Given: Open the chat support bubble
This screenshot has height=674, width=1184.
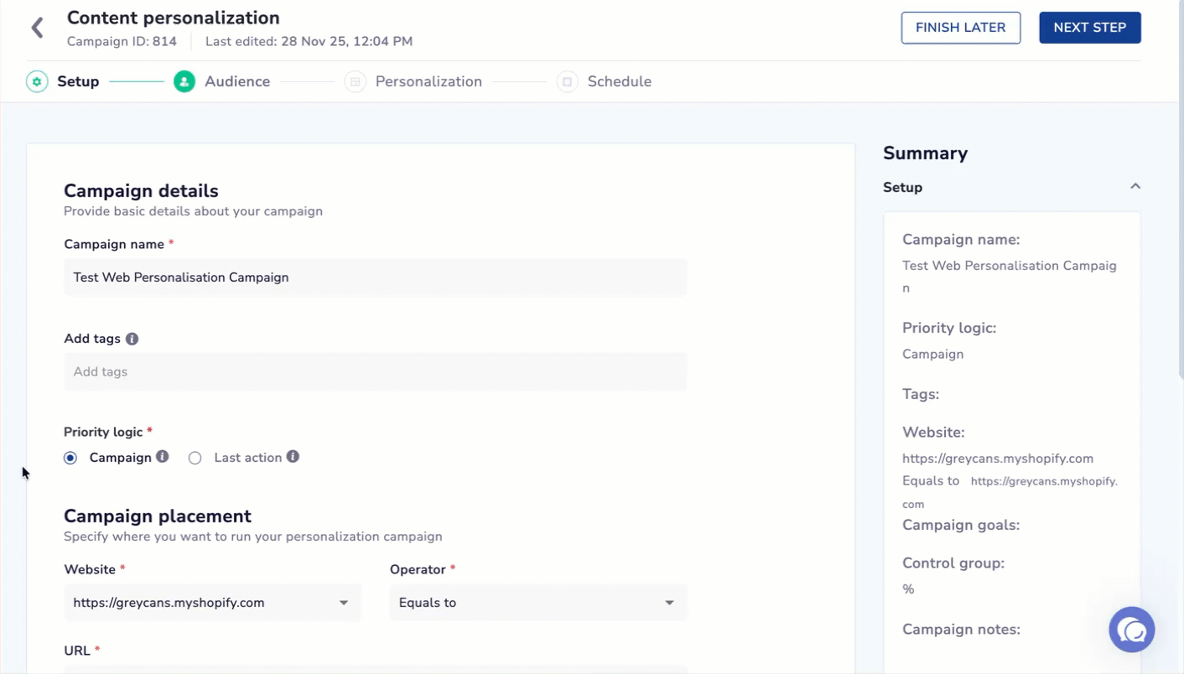Looking at the screenshot, I should pyautogui.click(x=1132, y=630).
